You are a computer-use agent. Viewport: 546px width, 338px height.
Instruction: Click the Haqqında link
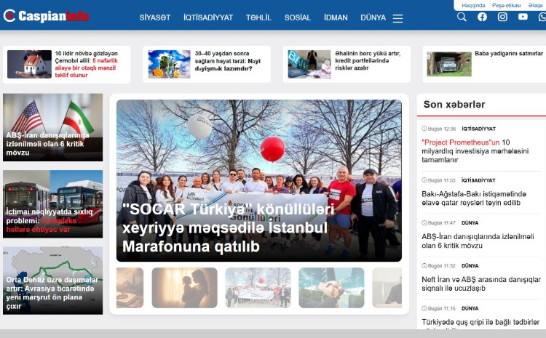pos(473,5)
